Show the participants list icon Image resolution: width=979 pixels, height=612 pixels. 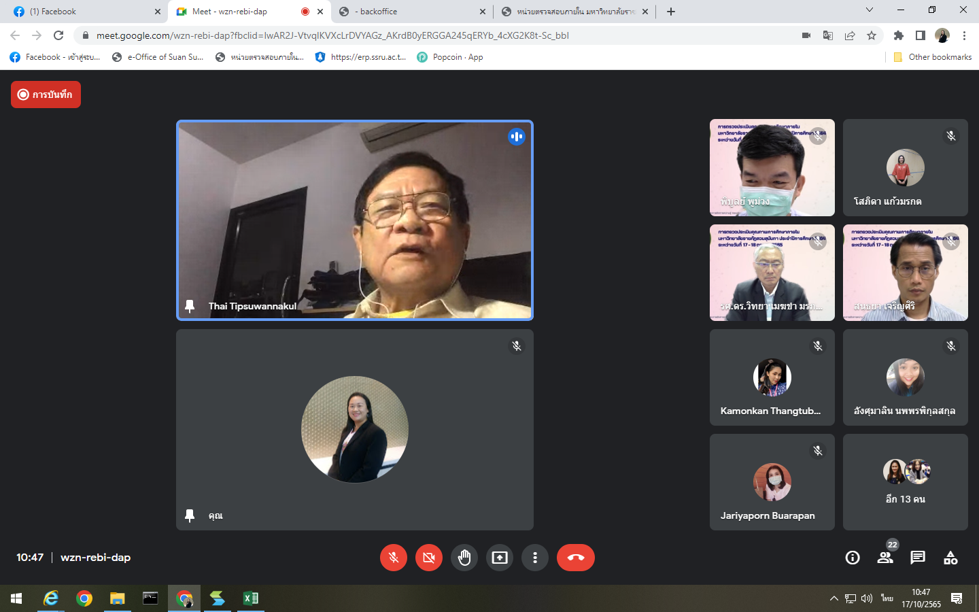click(885, 558)
